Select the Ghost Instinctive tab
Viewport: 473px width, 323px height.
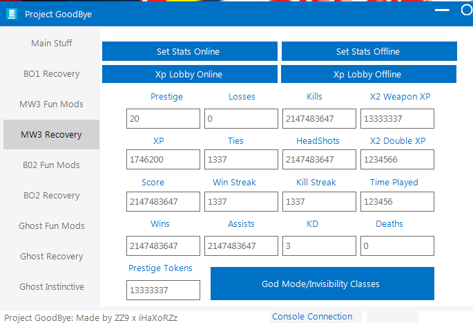52,287
